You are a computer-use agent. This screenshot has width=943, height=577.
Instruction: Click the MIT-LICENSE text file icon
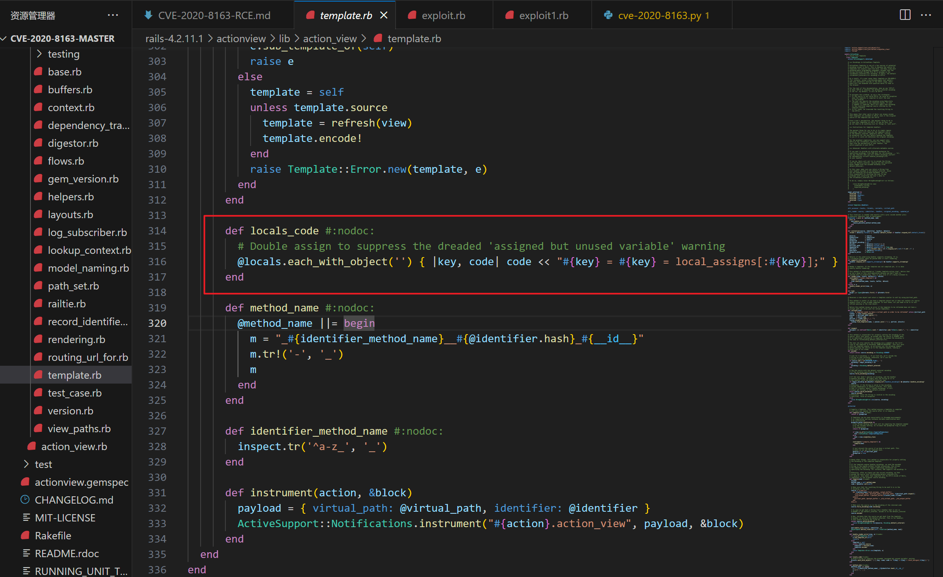[26, 517]
